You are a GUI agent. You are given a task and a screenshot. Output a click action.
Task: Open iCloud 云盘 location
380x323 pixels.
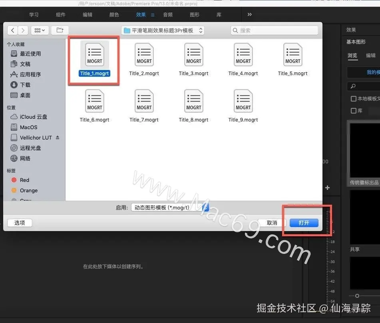[29, 117]
